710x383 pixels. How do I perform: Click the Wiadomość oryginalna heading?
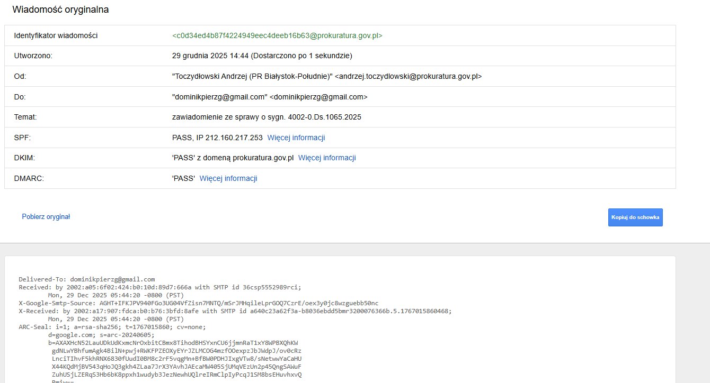click(x=60, y=10)
